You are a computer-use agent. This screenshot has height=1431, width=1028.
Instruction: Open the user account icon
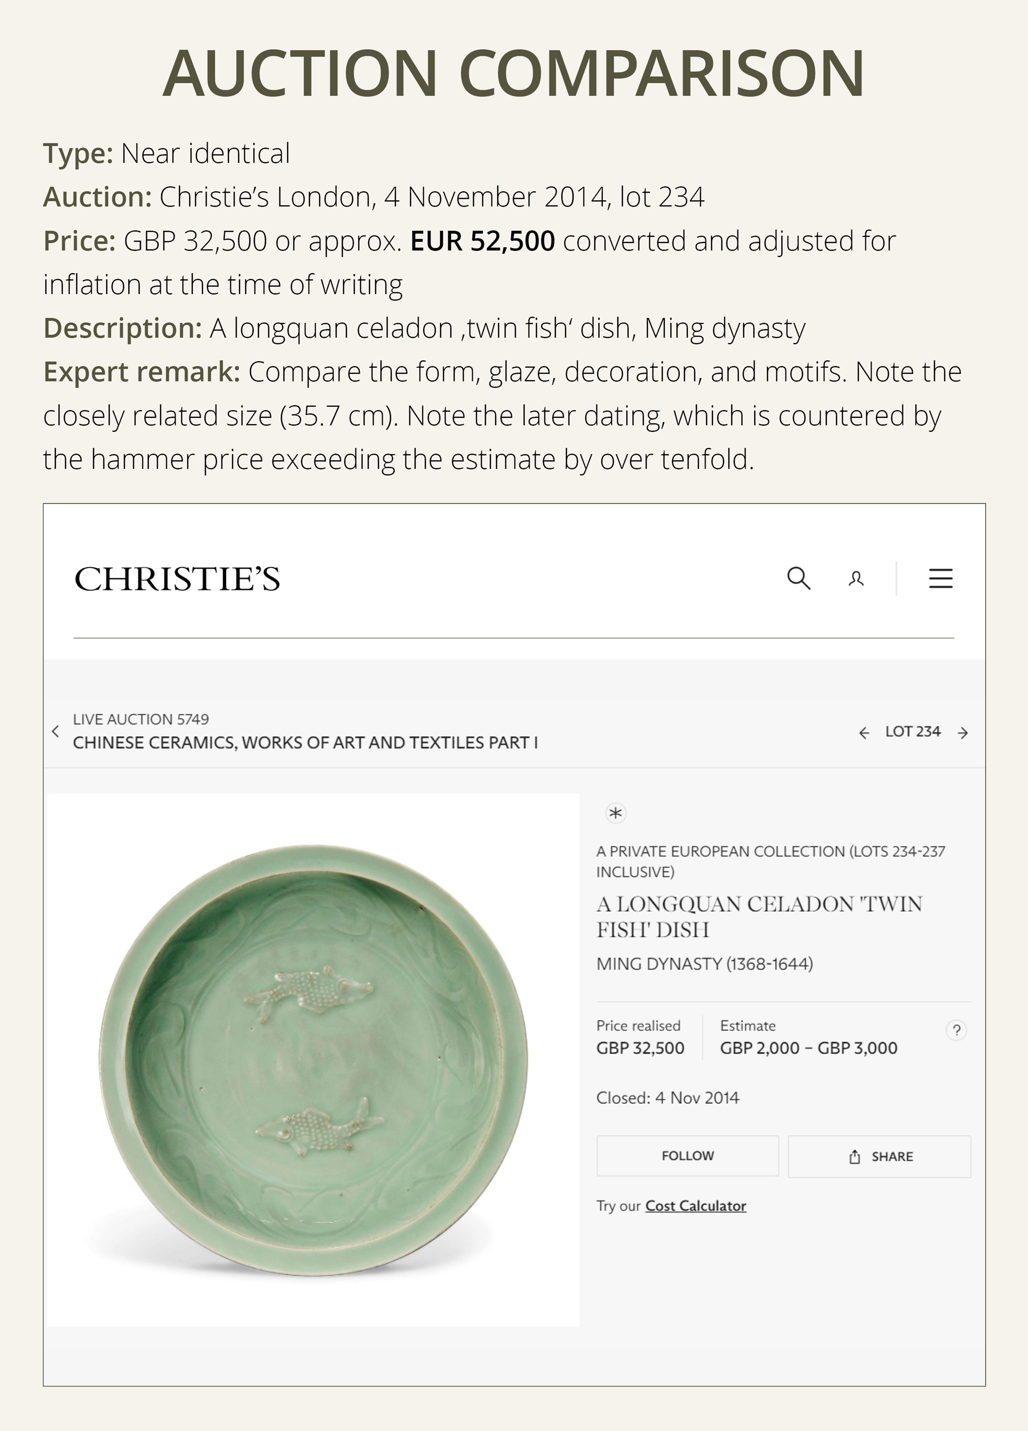pos(856,579)
